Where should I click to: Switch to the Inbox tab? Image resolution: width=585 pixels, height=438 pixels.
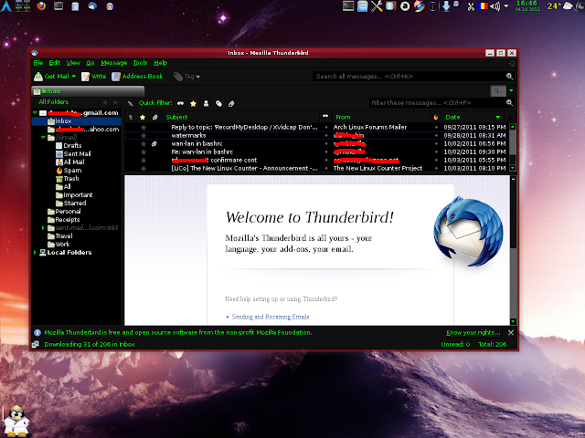tap(88, 91)
